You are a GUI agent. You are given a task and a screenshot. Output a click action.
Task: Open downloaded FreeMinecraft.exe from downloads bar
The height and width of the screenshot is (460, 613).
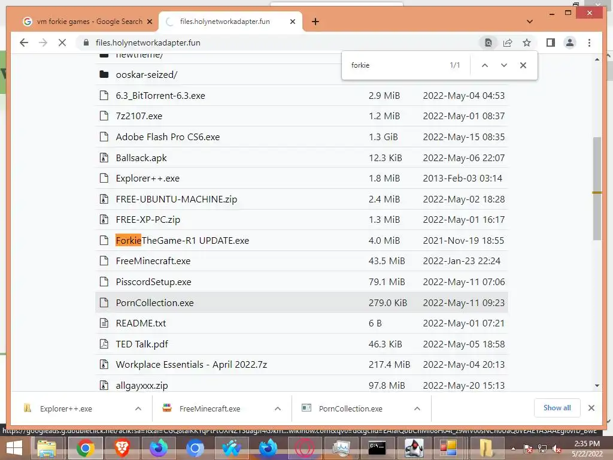coord(210,408)
